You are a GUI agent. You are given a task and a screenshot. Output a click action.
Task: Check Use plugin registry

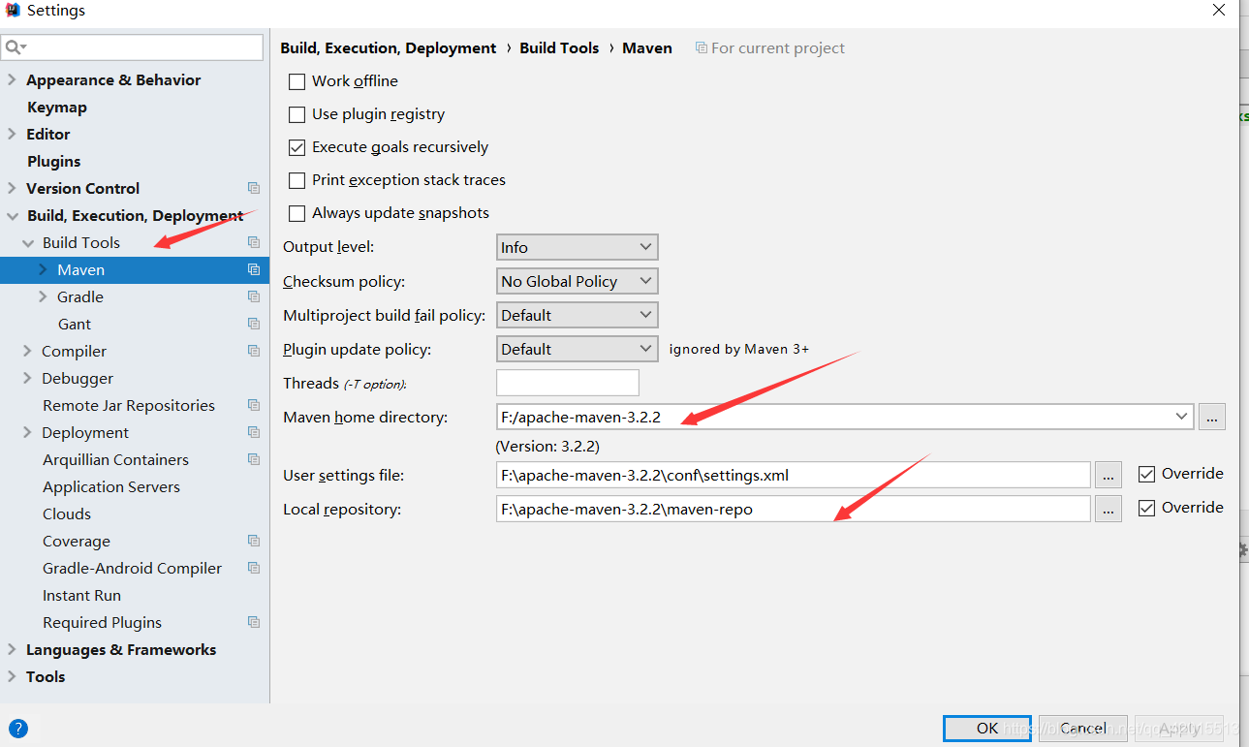(297, 114)
